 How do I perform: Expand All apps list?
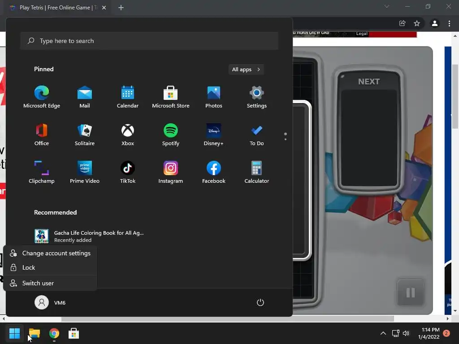246,69
